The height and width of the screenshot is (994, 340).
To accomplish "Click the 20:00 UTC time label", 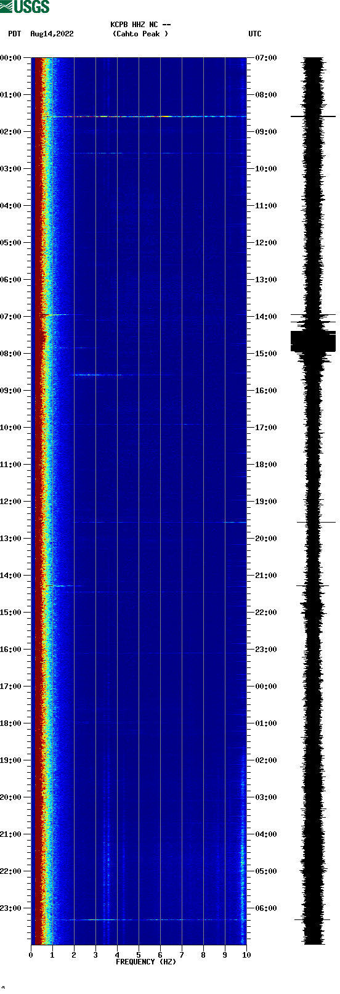I will tap(266, 539).
